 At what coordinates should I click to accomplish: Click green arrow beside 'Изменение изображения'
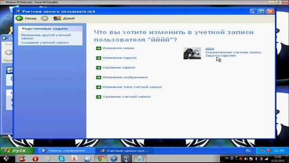pyautogui.click(x=98, y=77)
